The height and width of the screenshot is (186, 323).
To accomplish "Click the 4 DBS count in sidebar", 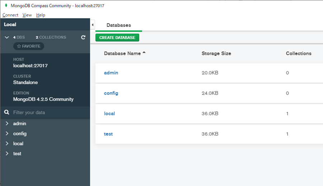I will [x=19, y=37].
